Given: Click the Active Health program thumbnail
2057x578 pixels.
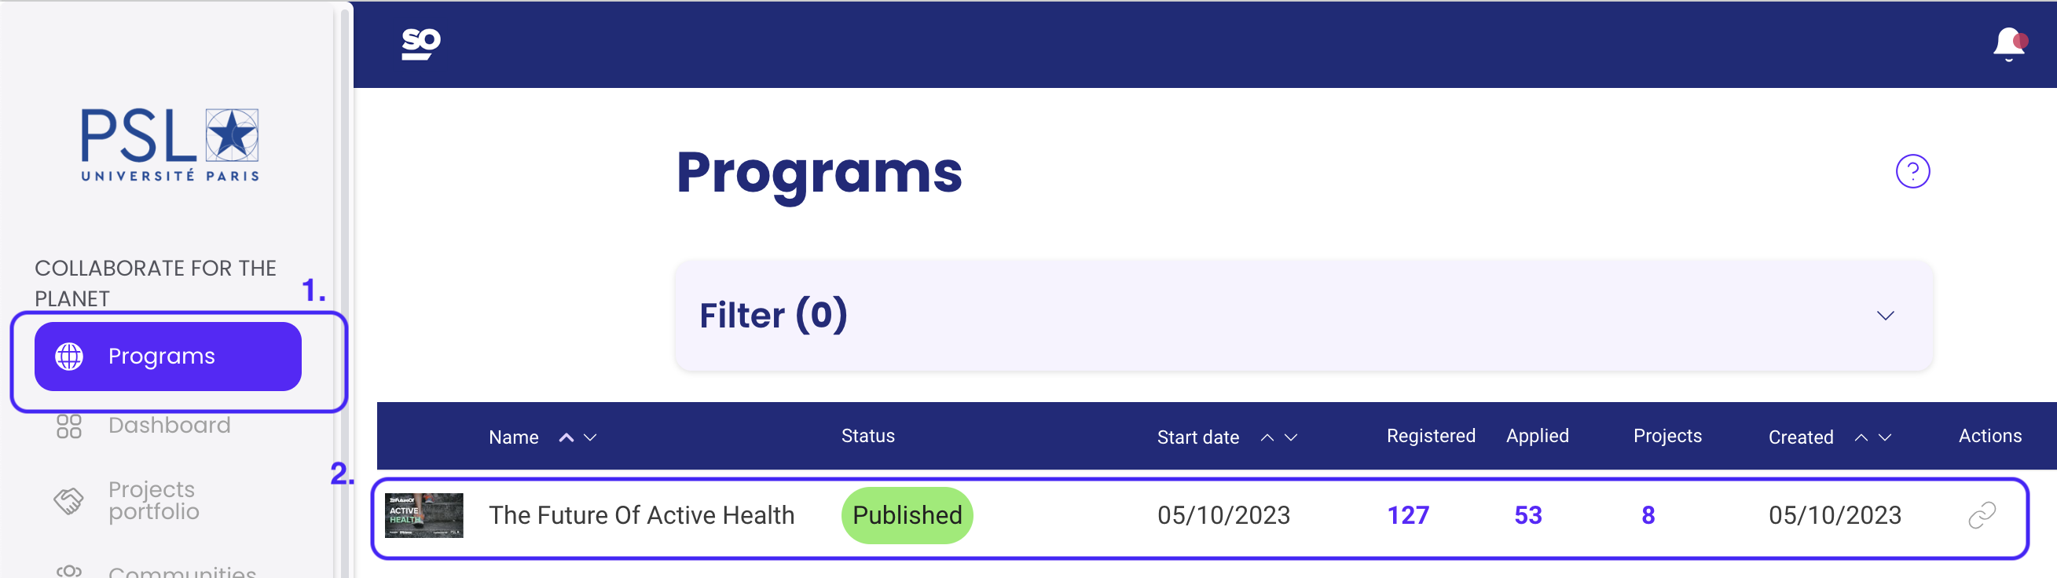Looking at the screenshot, I should (x=423, y=515).
